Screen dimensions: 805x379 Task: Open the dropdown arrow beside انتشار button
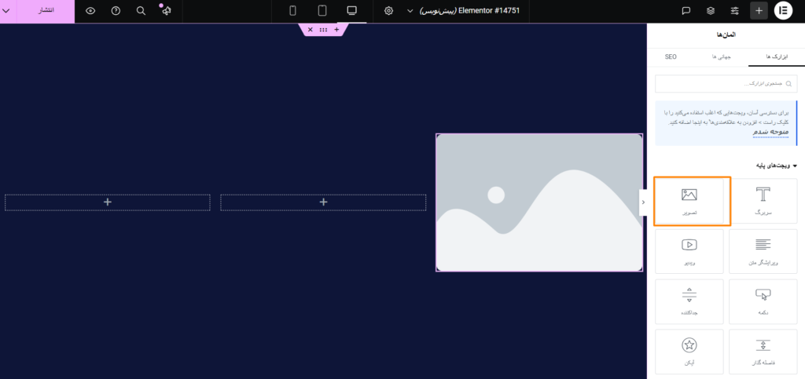pos(7,11)
